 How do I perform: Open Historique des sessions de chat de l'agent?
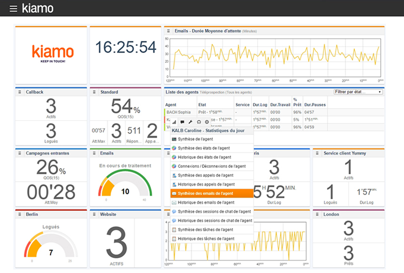[x=212, y=221]
